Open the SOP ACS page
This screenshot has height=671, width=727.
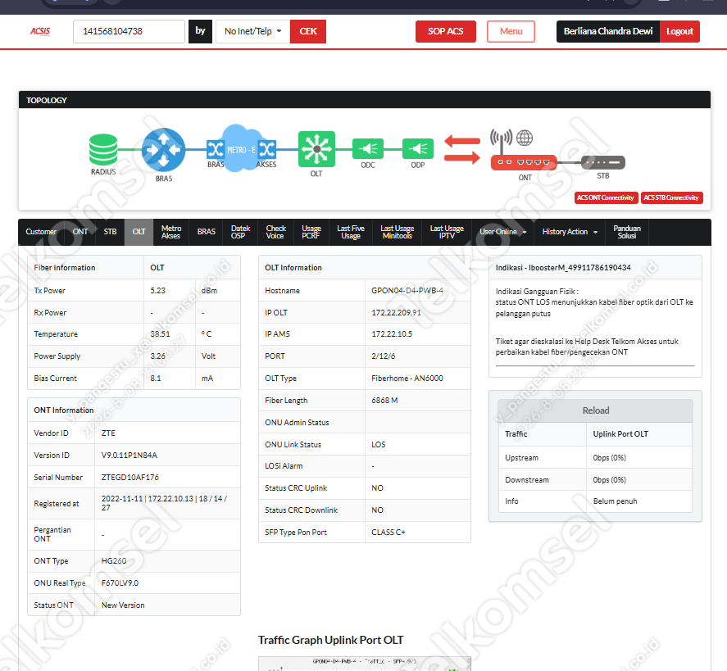(446, 31)
